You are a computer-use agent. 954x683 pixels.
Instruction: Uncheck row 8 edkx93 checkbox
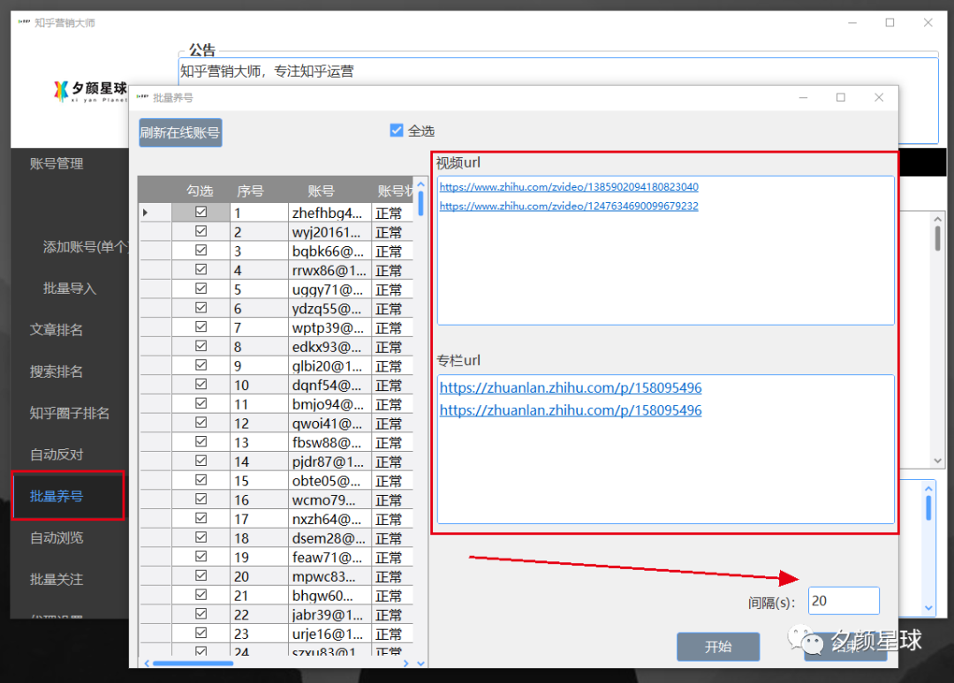(201, 347)
